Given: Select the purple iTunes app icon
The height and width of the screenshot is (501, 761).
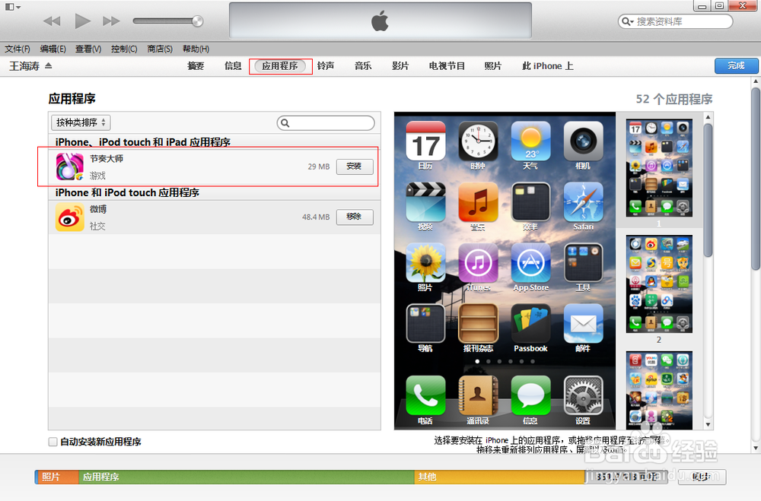Looking at the screenshot, I should [478, 262].
